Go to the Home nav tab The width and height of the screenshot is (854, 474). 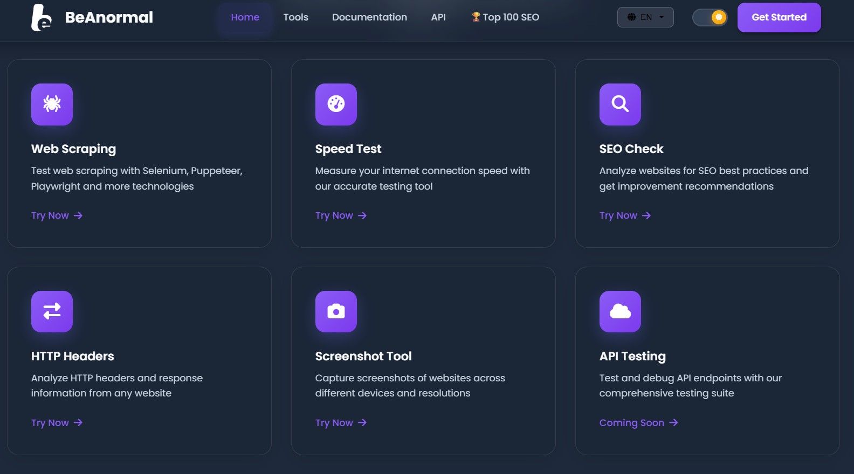click(x=245, y=17)
